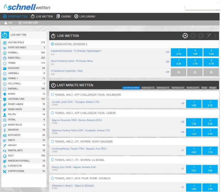The width and height of the screenshot is (221, 192).
Task: Bet on draw odds 1.83
Action: [195, 52]
